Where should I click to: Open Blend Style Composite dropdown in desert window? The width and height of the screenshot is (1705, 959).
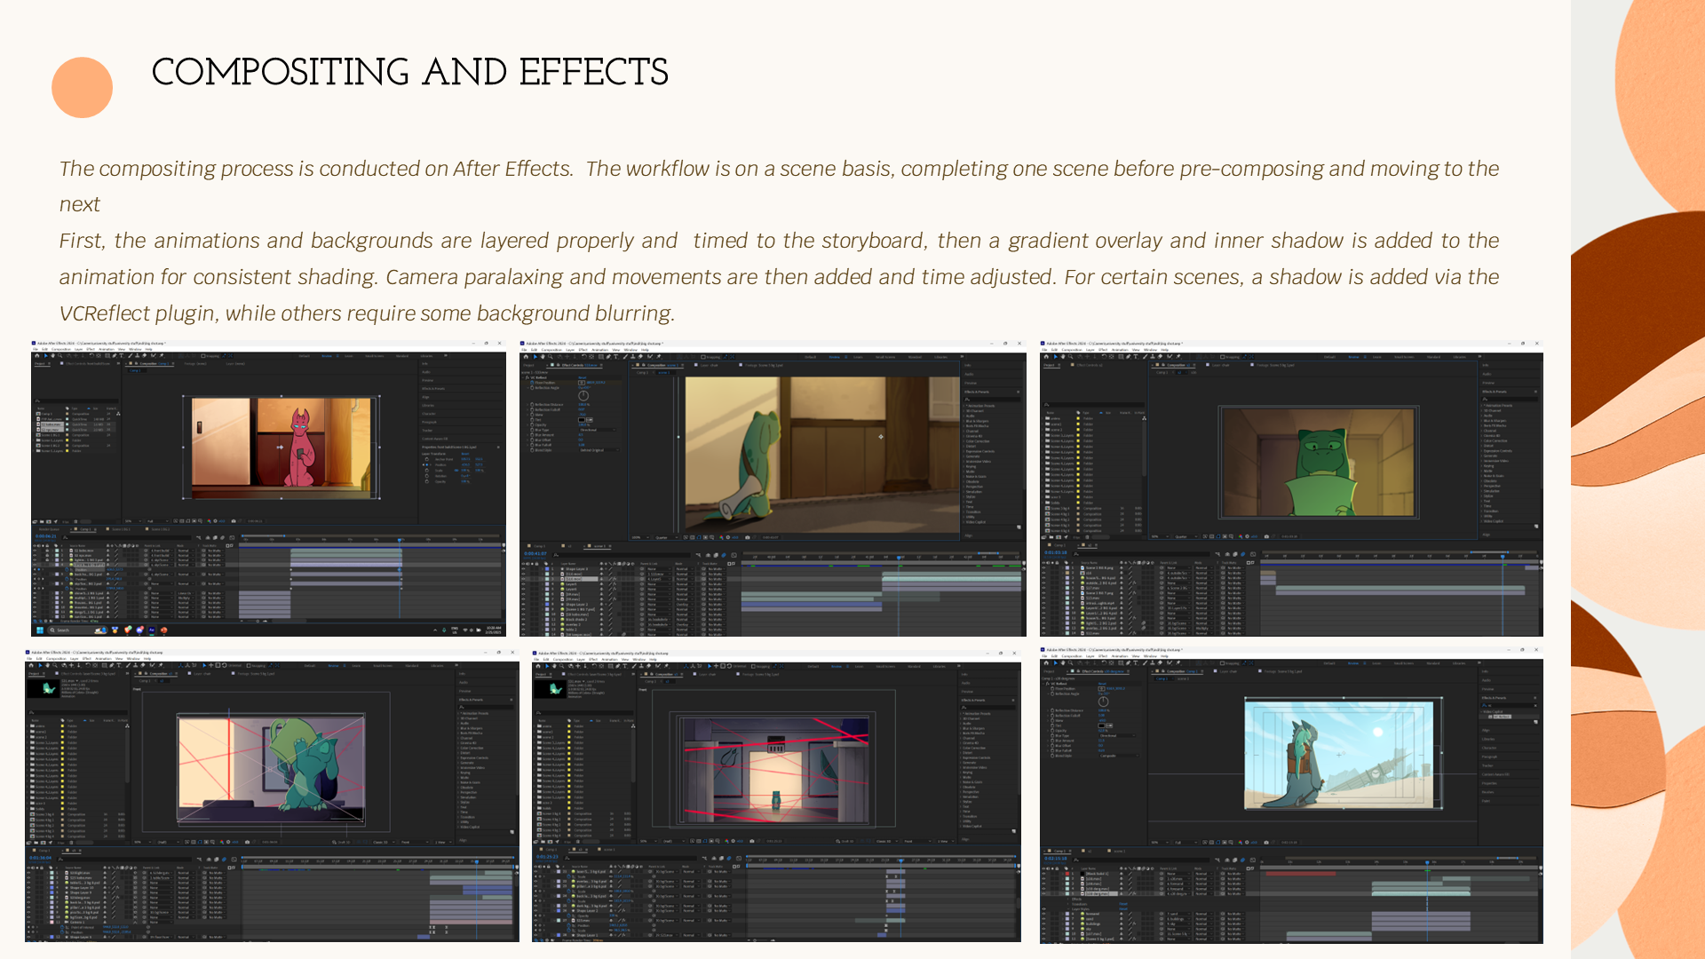tap(1119, 756)
